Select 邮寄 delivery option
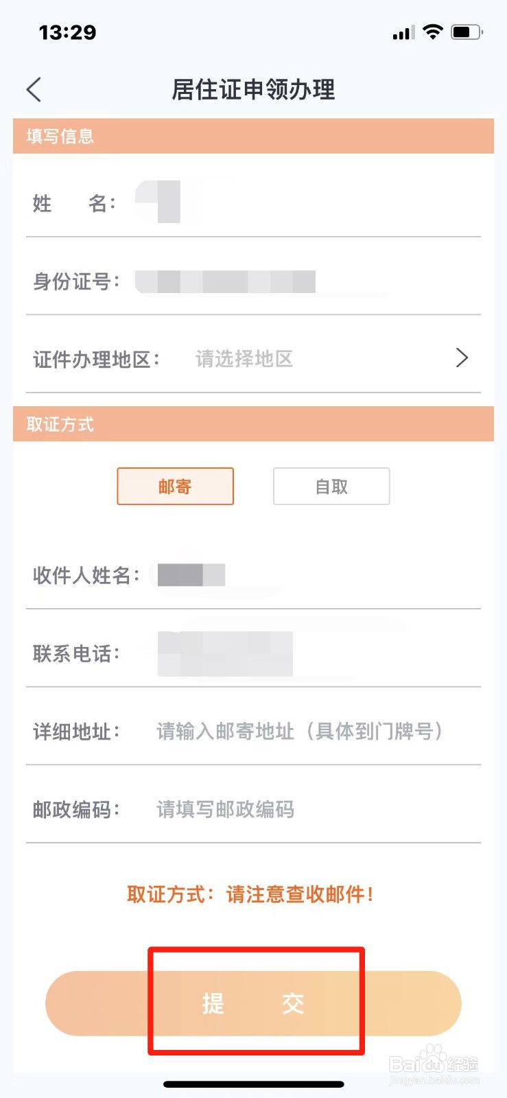 pos(175,487)
